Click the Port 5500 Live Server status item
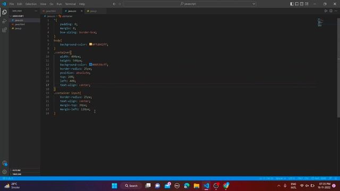Screen dimensions: 340x191 click(x=319, y=178)
